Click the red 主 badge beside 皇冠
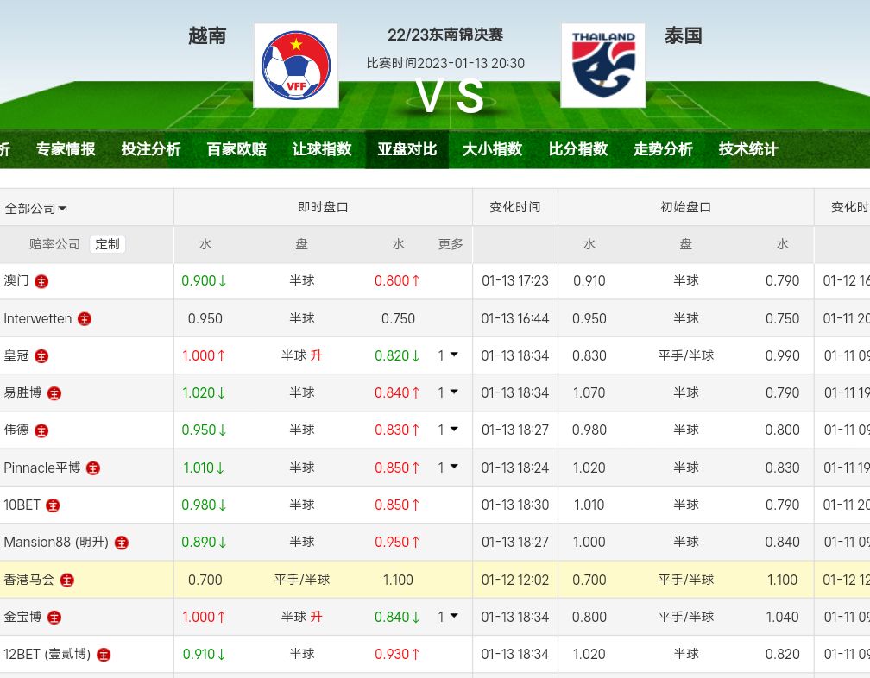Viewport: 870px width, 678px height. (41, 356)
